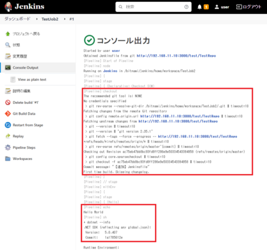Click the Restart from Stage icon
Viewport: 267px width, 250px height.
[x=8, y=125]
